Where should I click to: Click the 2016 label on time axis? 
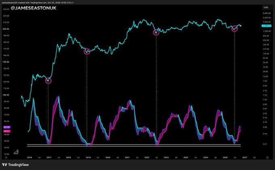pos(30,157)
